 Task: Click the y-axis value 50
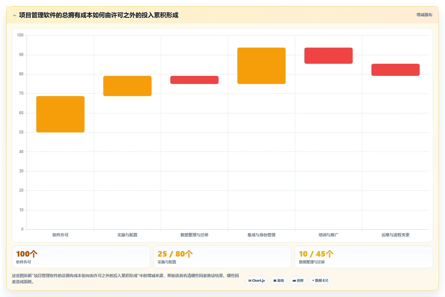[x=21, y=132]
